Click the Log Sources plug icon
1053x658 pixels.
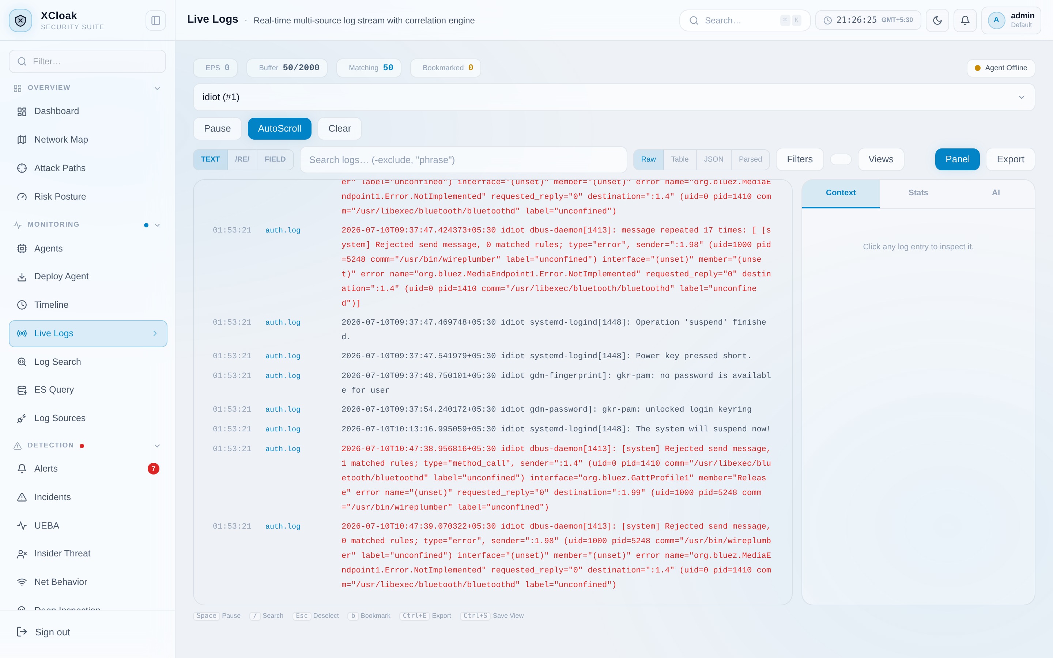[22, 418]
